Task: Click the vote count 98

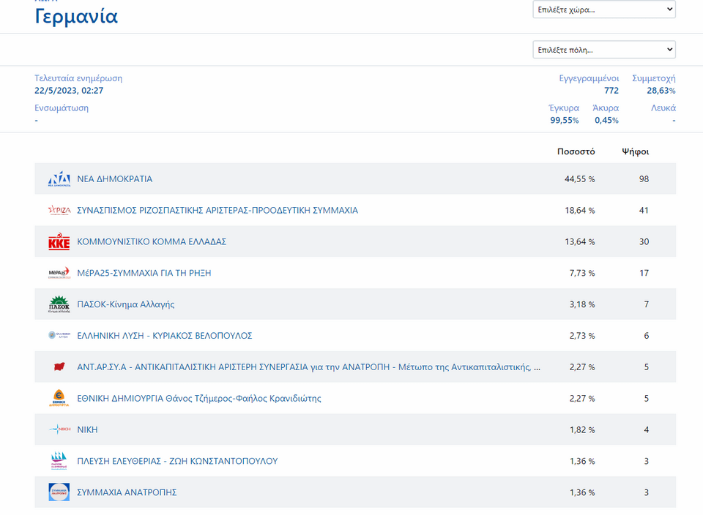Action: click(x=644, y=178)
